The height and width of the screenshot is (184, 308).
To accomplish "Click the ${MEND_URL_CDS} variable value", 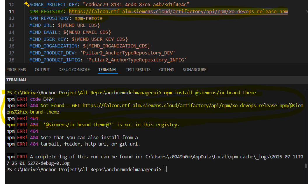I will click(x=78, y=25).
